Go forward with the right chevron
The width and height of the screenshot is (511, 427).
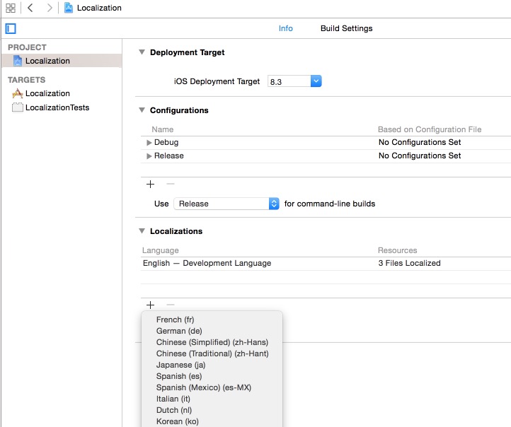tap(50, 8)
